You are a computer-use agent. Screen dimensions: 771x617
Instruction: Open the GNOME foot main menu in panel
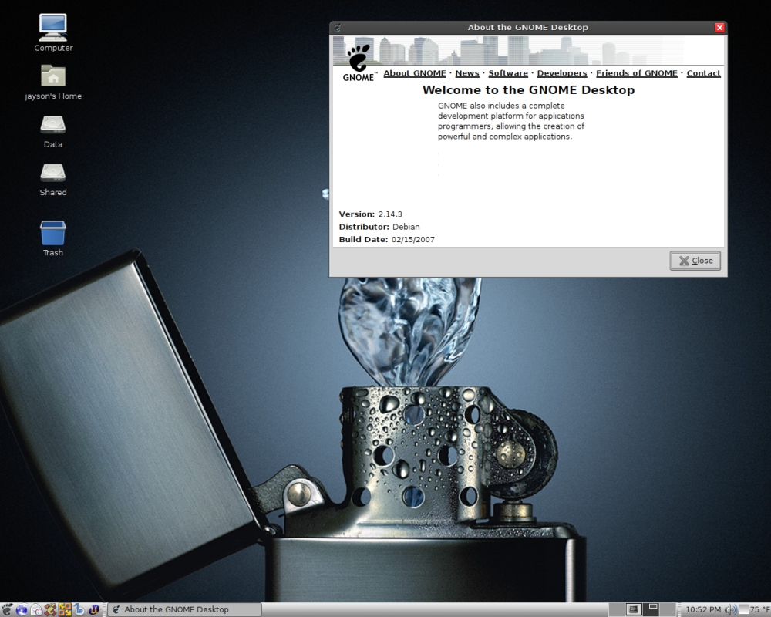[x=7, y=610]
